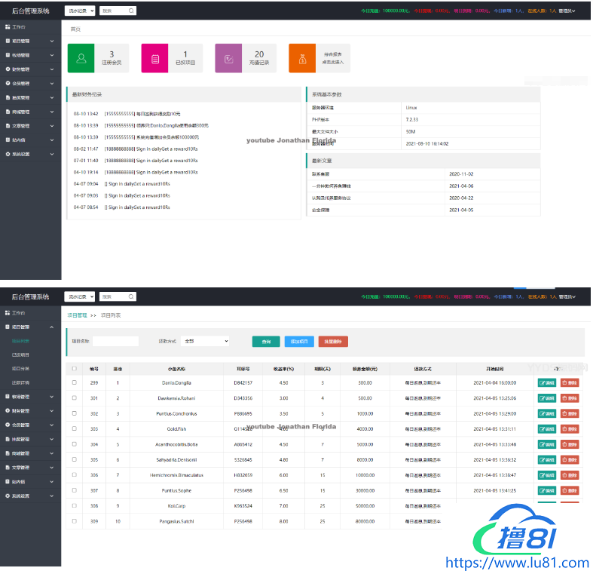Click the orange report money-bag icon tile
This screenshot has height=571, width=593.
302,58
